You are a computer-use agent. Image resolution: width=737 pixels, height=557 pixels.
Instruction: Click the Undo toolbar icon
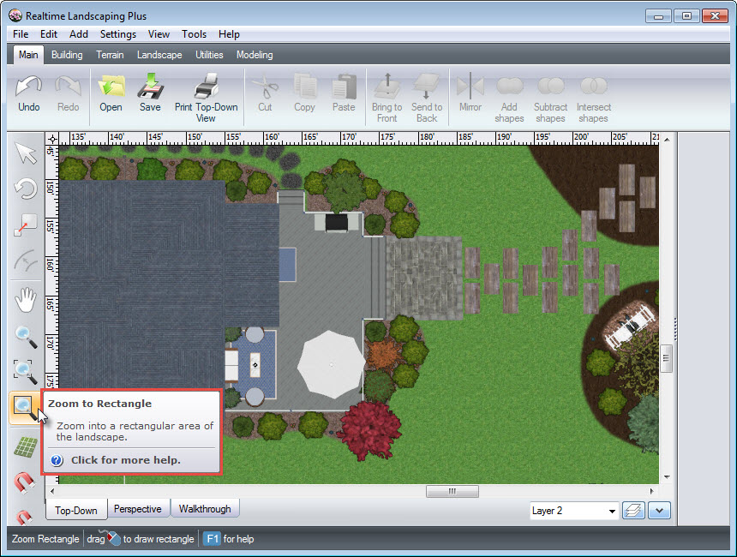[x=28, y=87]
